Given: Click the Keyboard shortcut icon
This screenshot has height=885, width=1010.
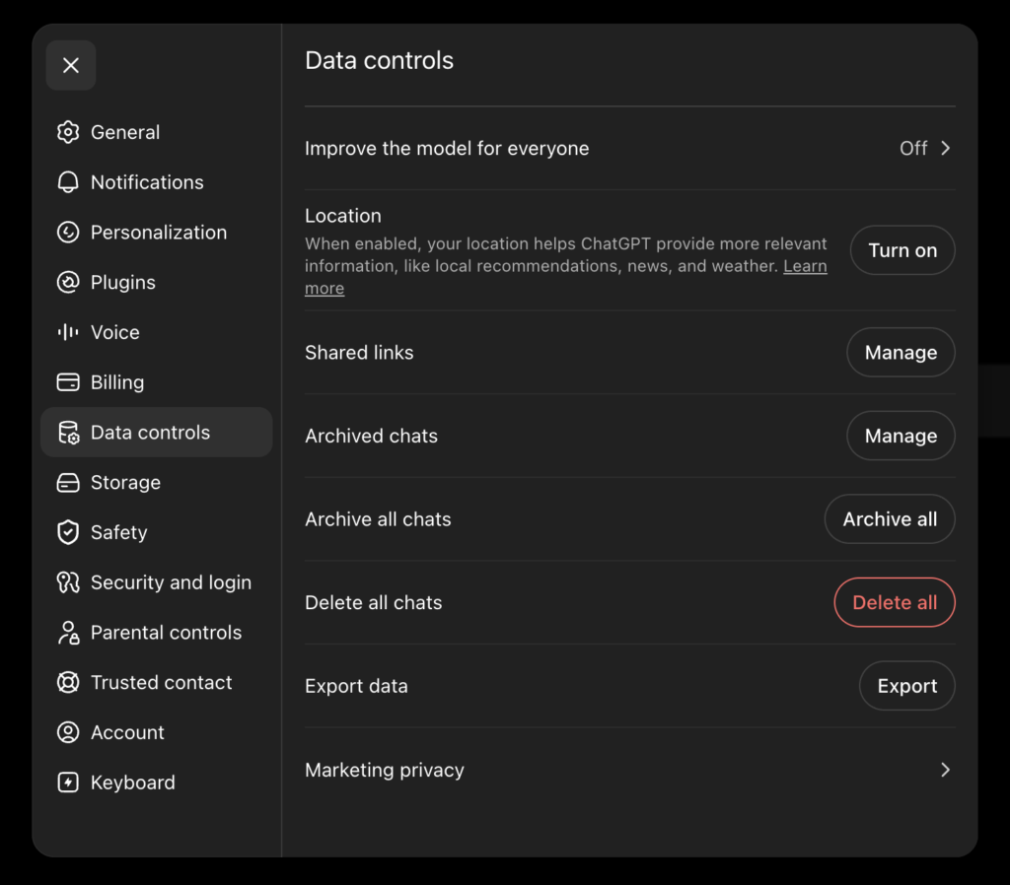Looking at the screenshot, I should click(68, 783).
